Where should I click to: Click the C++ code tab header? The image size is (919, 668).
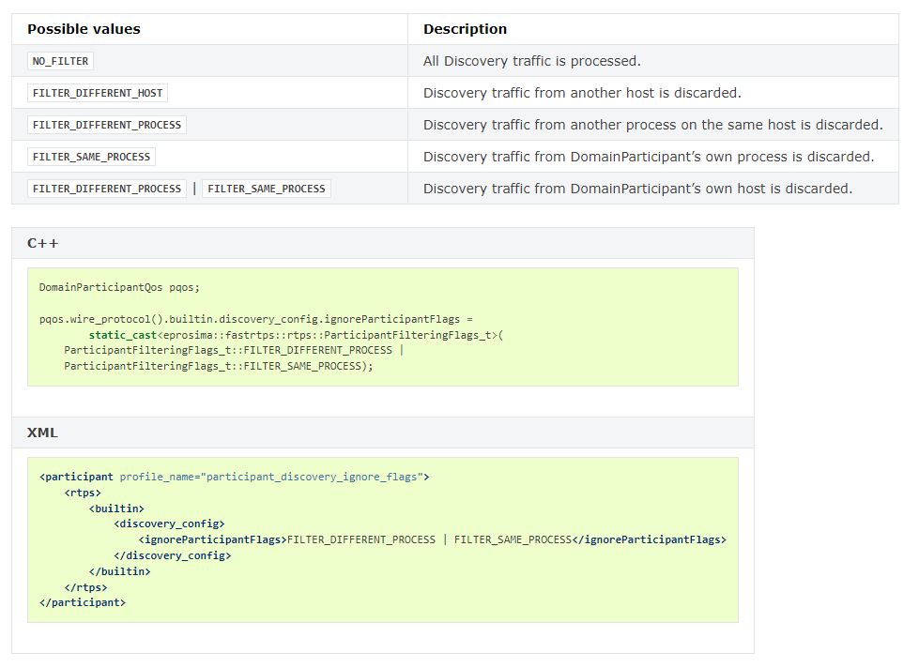click(43, 243)
